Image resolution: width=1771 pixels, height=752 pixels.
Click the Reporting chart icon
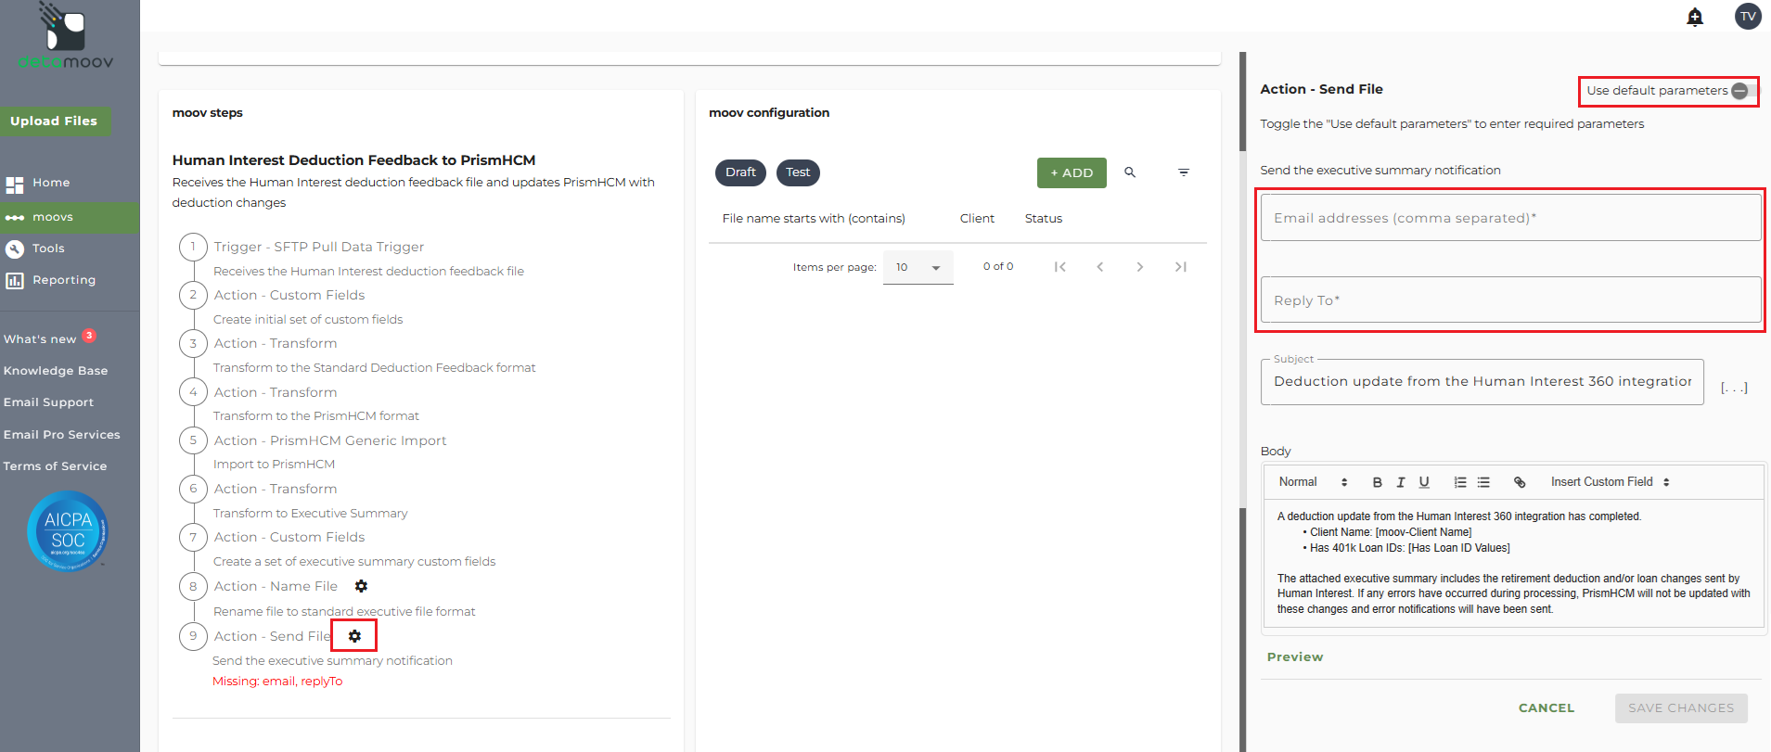[x=15, y=280]
